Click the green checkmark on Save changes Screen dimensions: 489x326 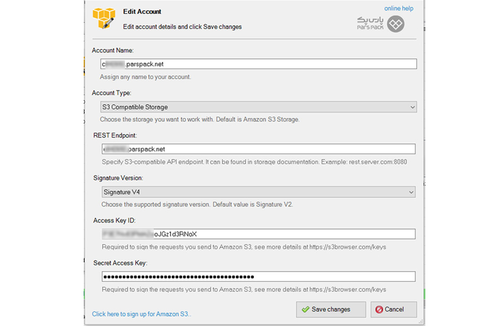coord(305,309)
